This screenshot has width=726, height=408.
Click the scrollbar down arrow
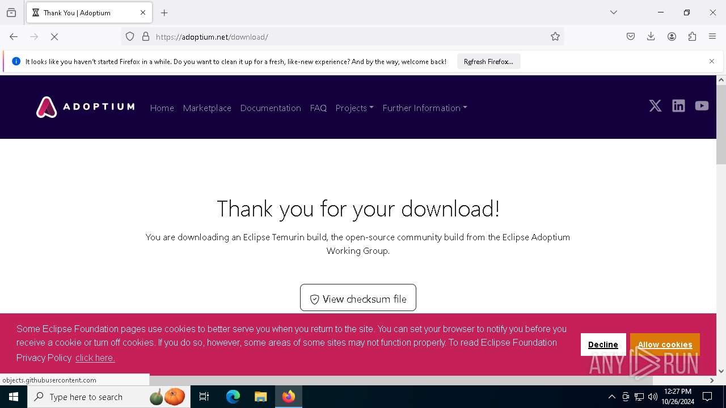point(721,371)
